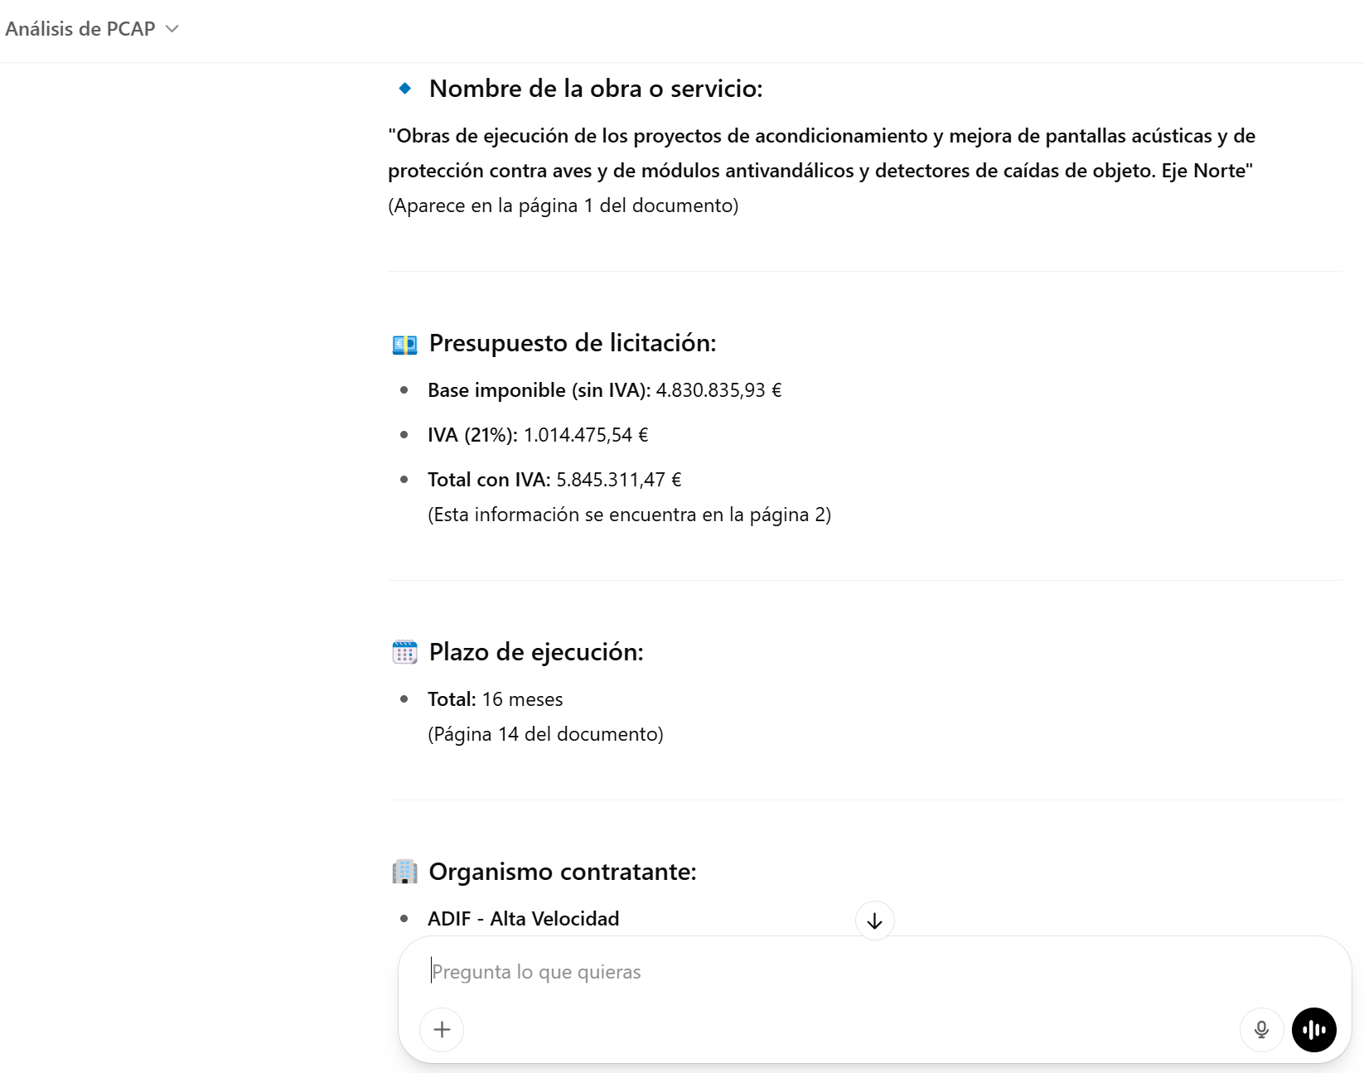Click the ADIF - Alta Velocidad bullet entry
This screenshot has width=1364, height=1073.
523,918
